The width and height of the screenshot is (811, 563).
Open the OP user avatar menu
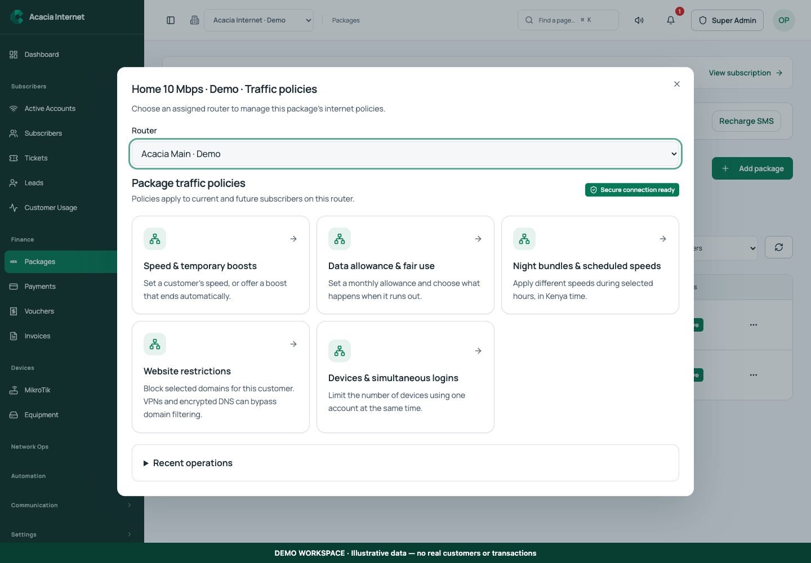click(784, 20)
